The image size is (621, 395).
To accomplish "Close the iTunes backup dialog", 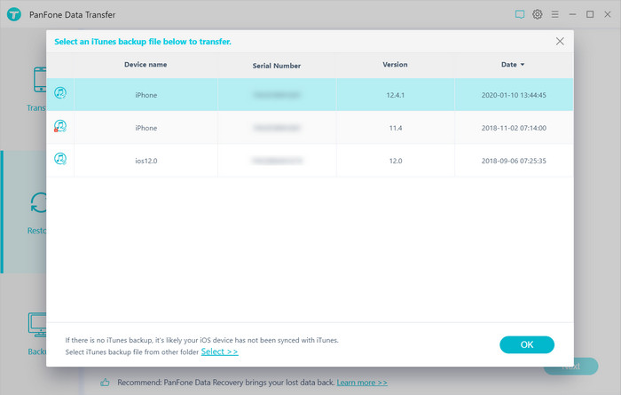I will [x=560, y=41].
